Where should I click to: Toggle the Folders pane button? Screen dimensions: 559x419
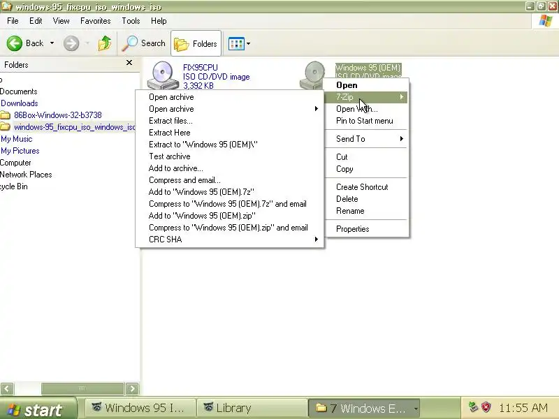click(196, 43)
